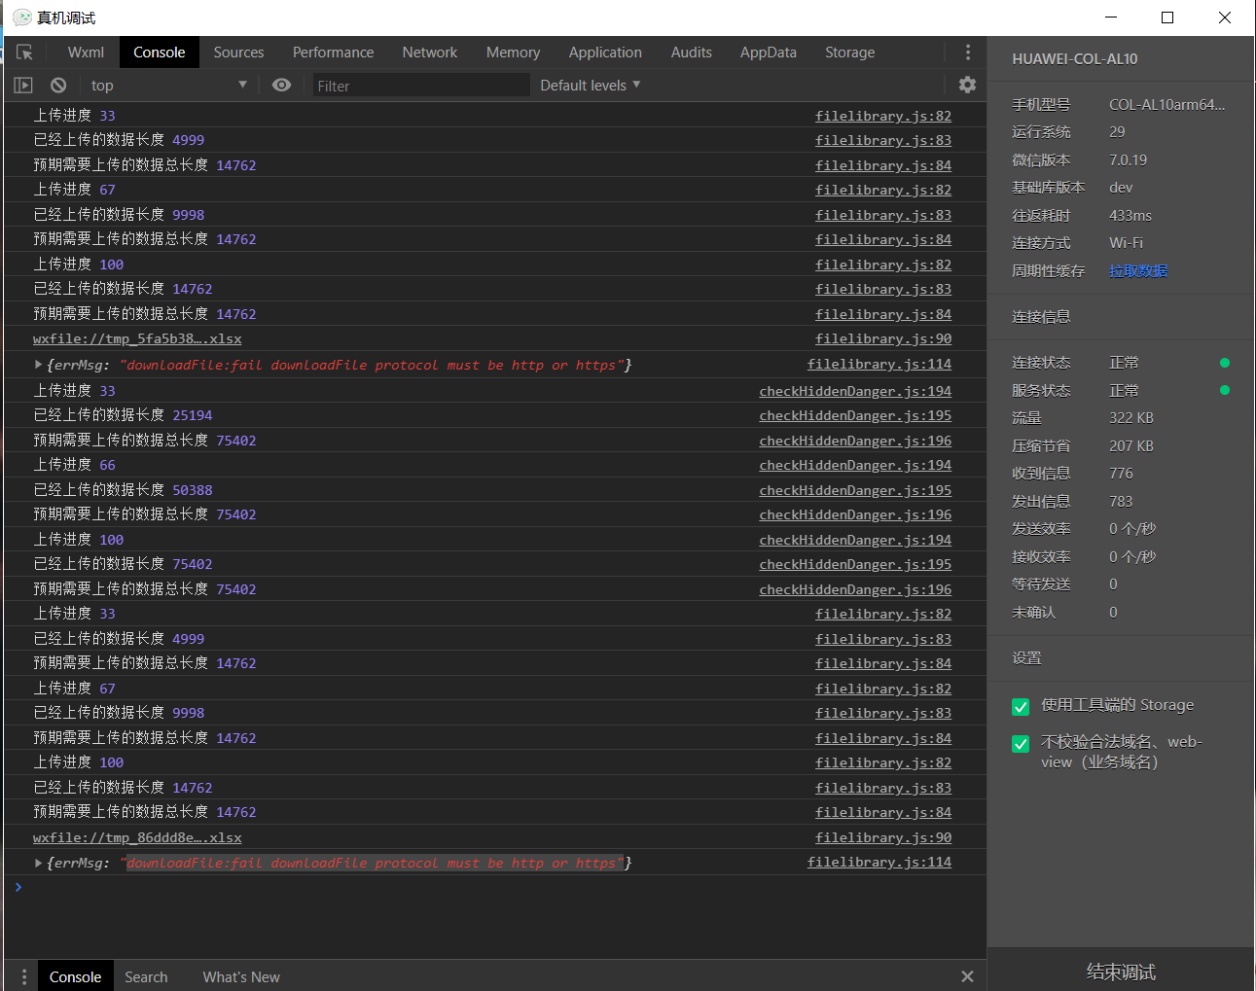Open the Application tab
The width and height of the screenshot is (1256, 991).
pyautogui.click(x=605, y=53)
